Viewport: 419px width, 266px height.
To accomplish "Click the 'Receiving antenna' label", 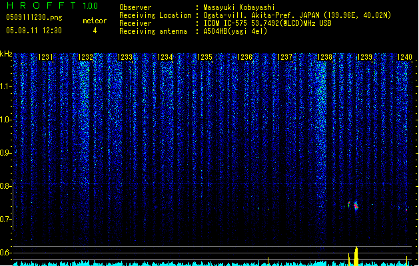I will 153,31.
